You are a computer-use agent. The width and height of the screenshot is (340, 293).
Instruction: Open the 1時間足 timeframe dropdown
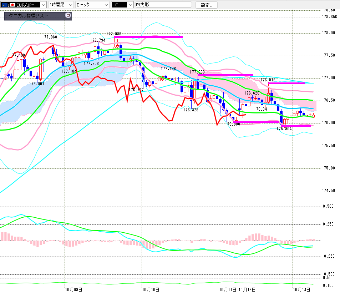tap(70, 5)
